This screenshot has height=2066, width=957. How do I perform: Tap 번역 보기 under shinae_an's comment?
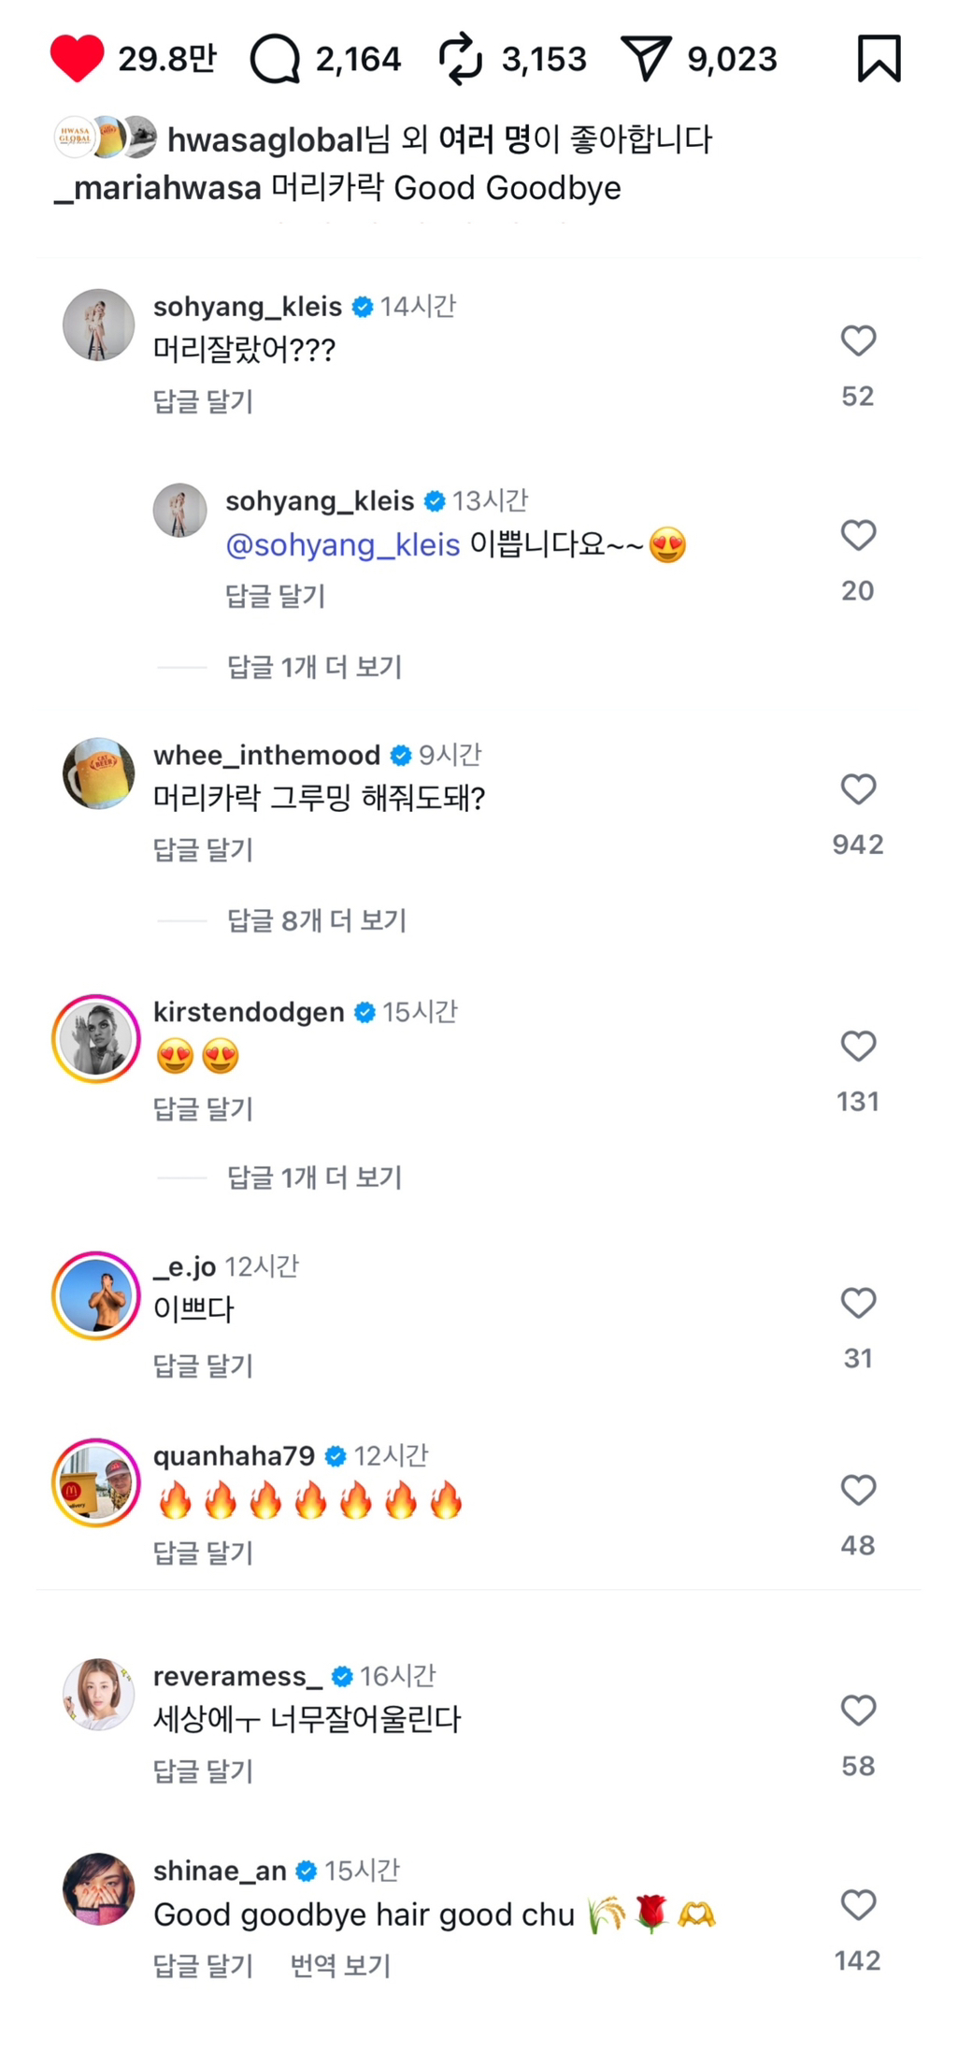point(340,1966)
